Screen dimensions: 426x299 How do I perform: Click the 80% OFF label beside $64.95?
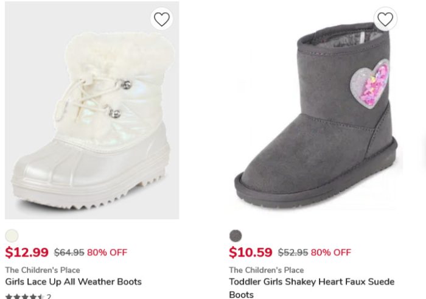tap(107, 252)
